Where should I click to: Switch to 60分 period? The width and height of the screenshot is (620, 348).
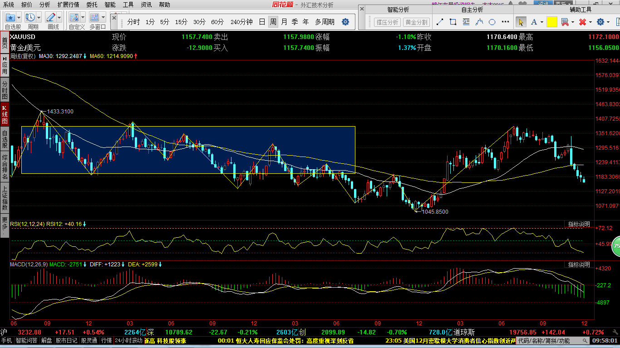[217, 22]
